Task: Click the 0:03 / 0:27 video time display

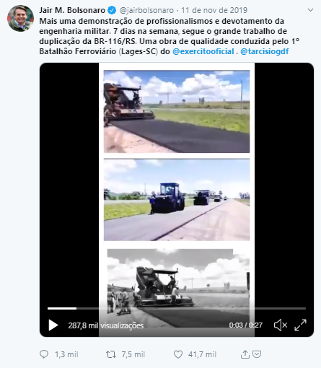Action: click(245, 325)
